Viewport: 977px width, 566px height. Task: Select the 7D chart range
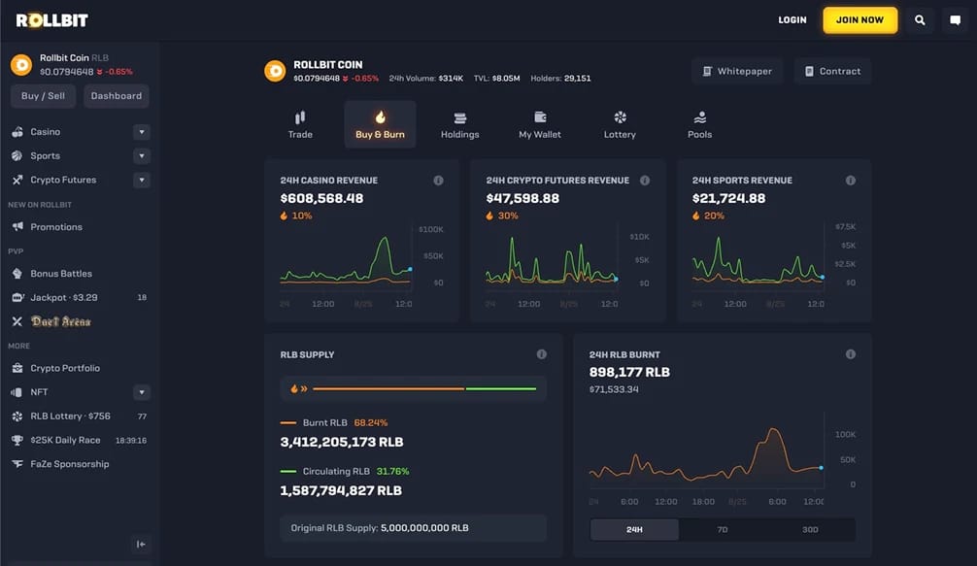723,529
